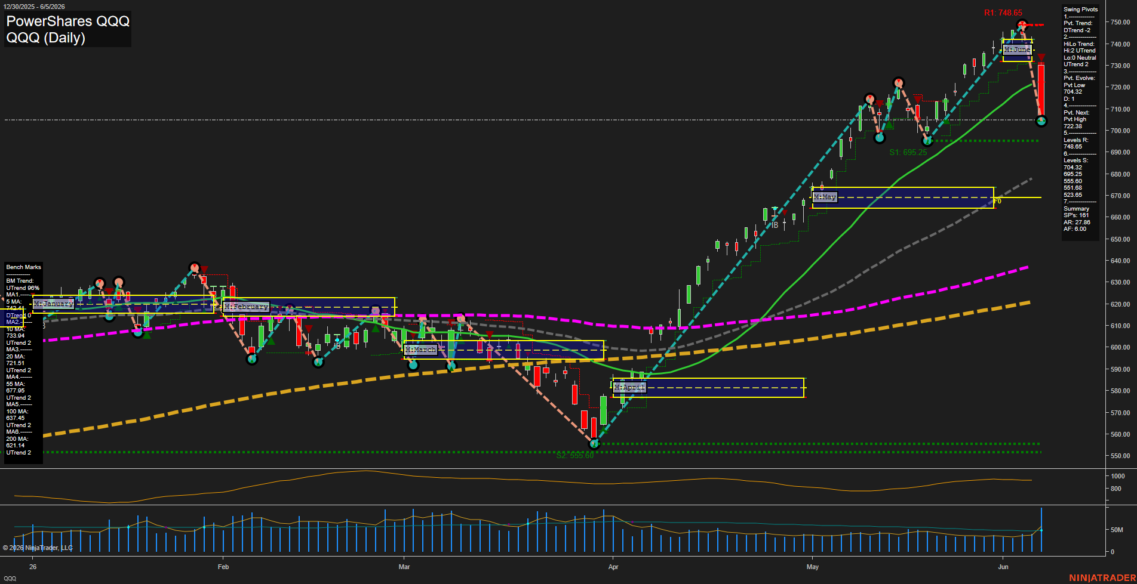Click the Pvt High 722.38 value
This screenshot has height=584, width=1137.
coord(1073,126)
